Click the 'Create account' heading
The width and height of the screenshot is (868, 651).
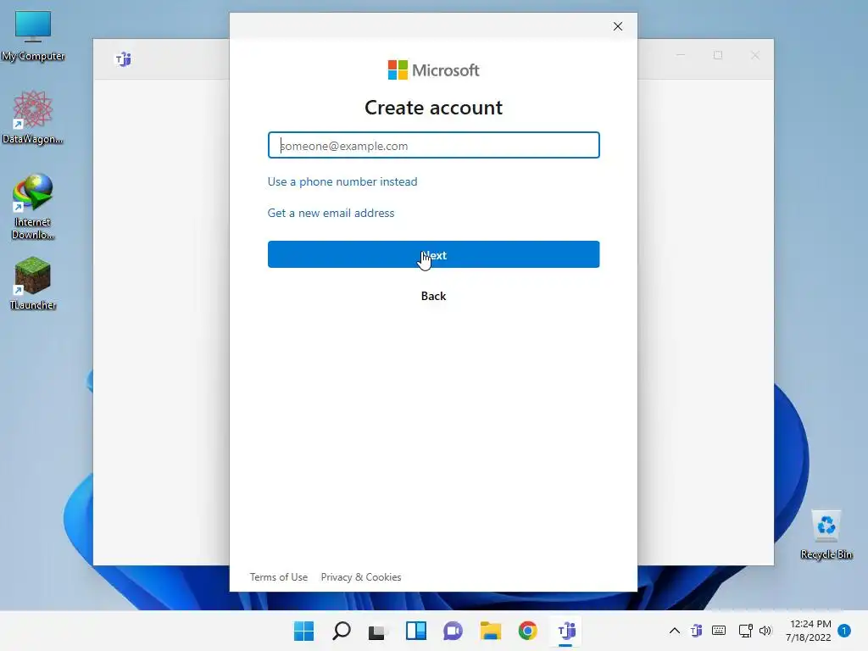point(433,108)
